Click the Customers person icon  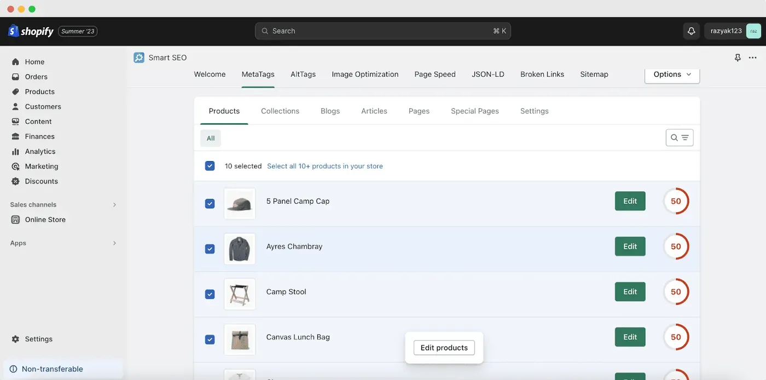coord(15,106)
